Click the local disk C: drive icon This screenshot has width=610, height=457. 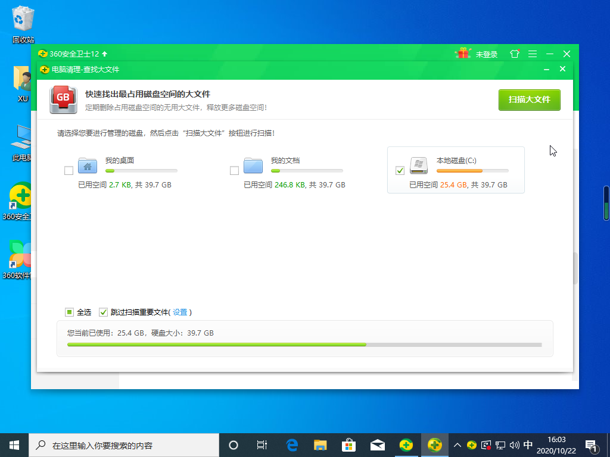click(x=419, y=166)
